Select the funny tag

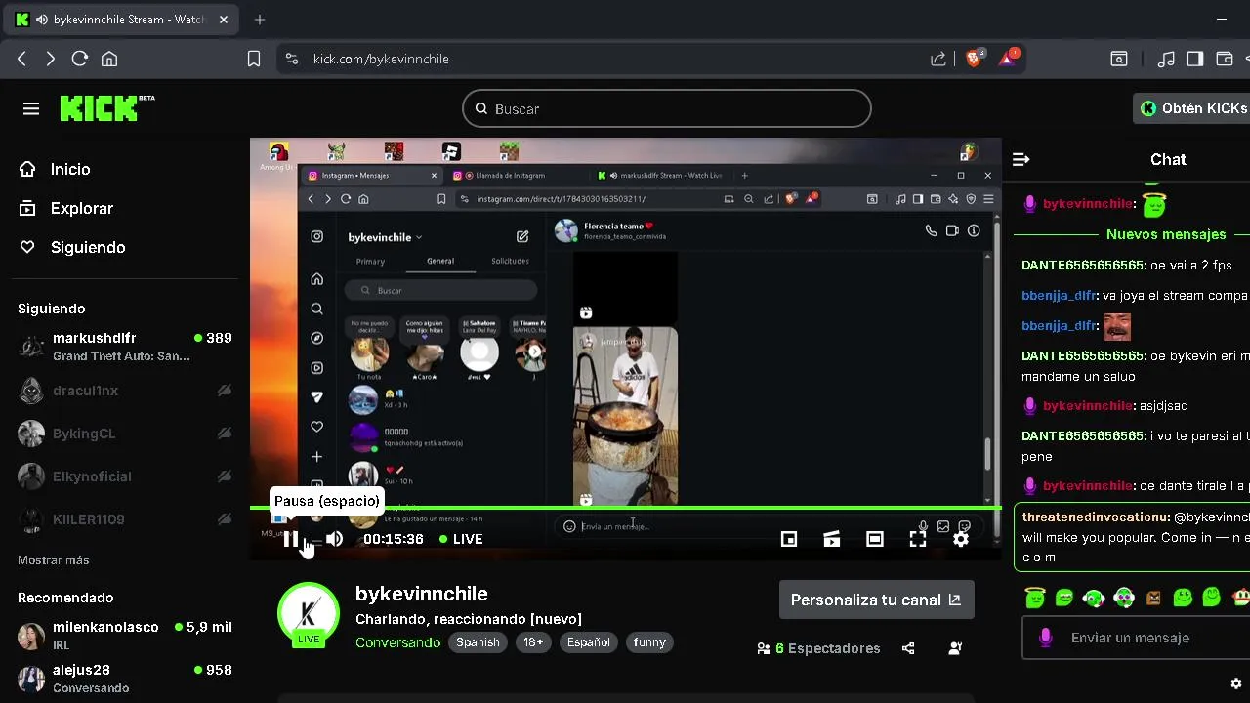tap(649, 642)
